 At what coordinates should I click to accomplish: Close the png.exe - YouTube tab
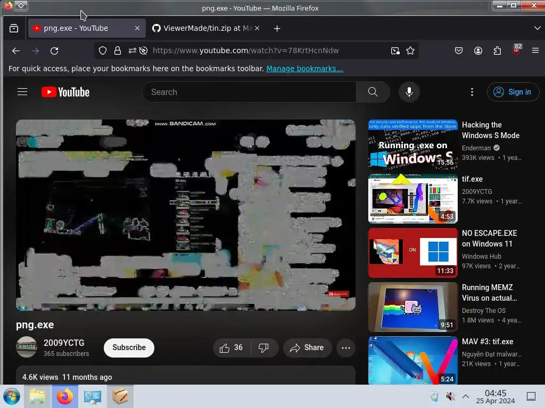tap(137, 29)
